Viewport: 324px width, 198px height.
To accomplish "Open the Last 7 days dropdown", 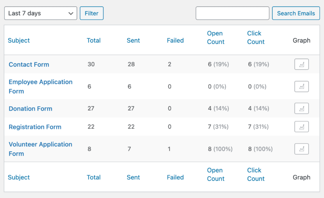I will (40, 13).
